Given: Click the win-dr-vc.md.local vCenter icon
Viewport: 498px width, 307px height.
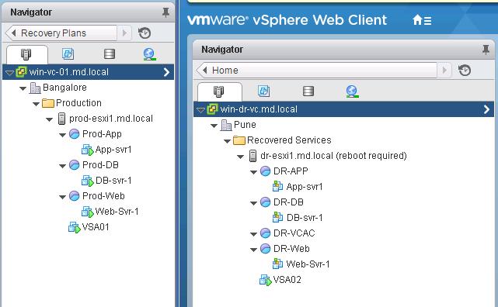Looking at the screenshot, I should coord(212,109).
